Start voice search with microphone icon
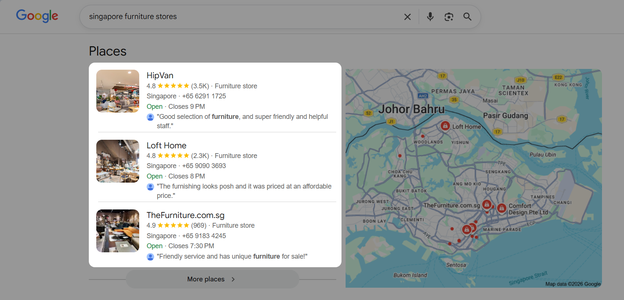This screenshot has width=624, height=300. [x=430, y=17]
